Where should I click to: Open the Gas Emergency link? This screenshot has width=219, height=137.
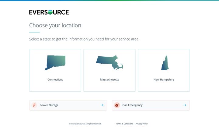tap(151, 105)
